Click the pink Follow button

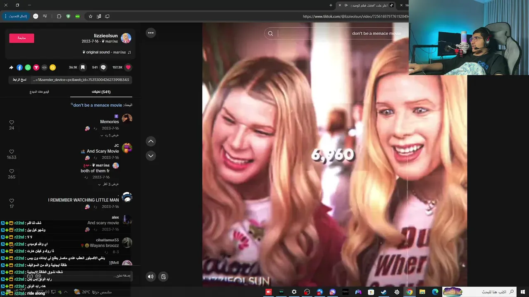[x=21, y=38]
